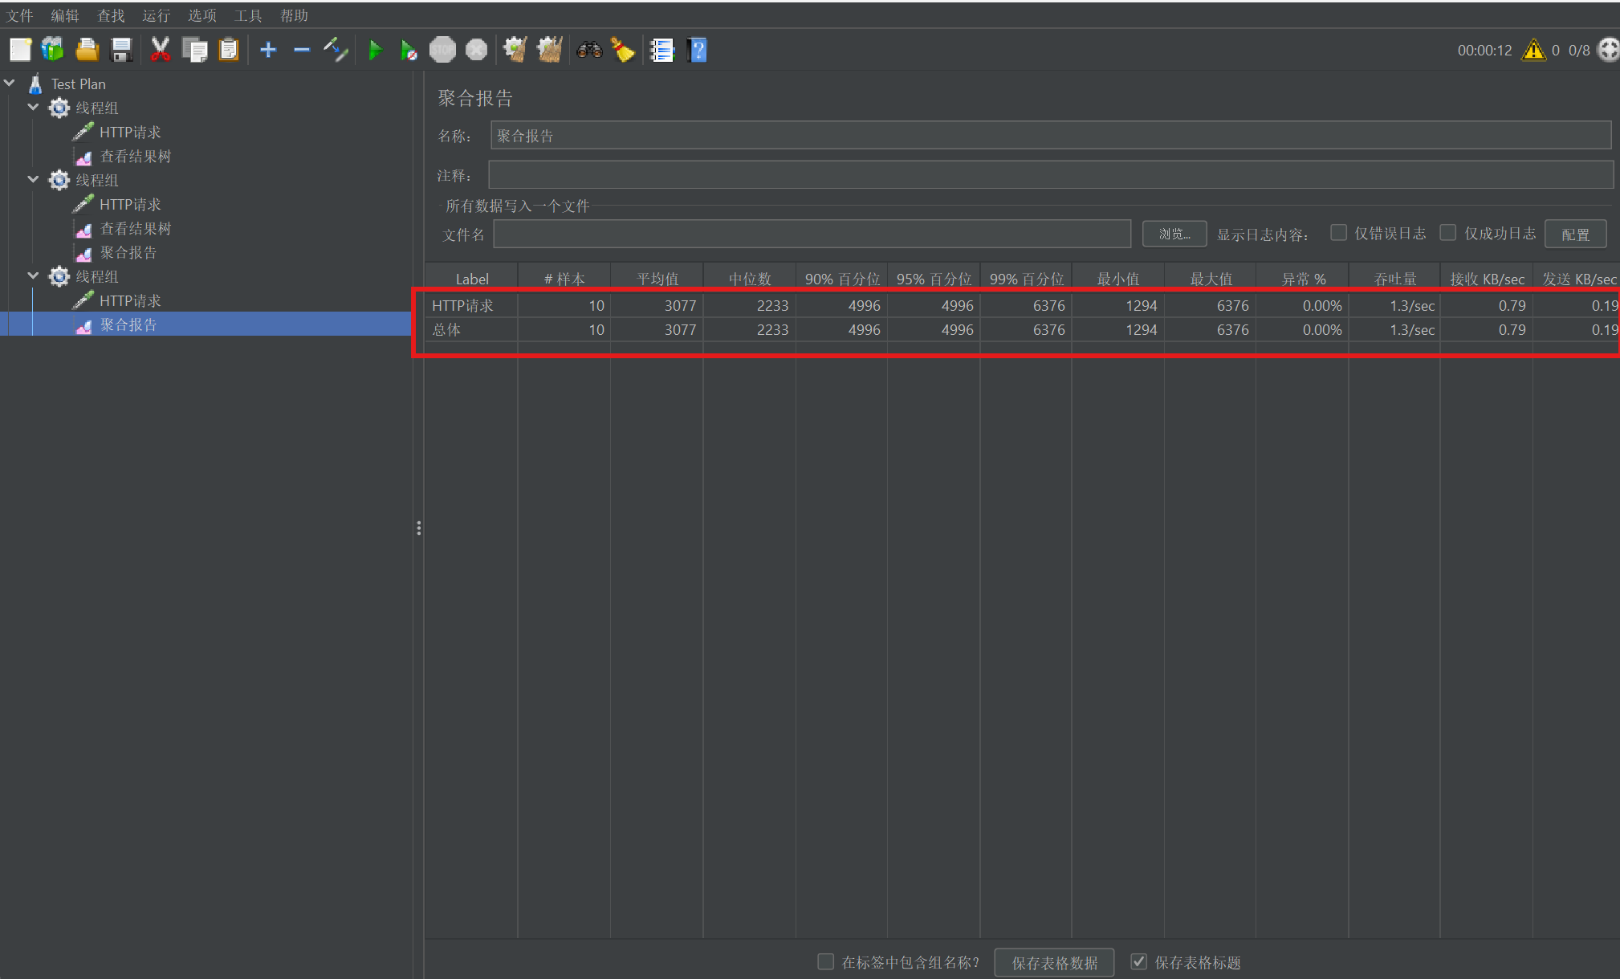This screenshot has width=1620, height=979.
Task: Open the 运行 menu
Action: pos(156,15)
